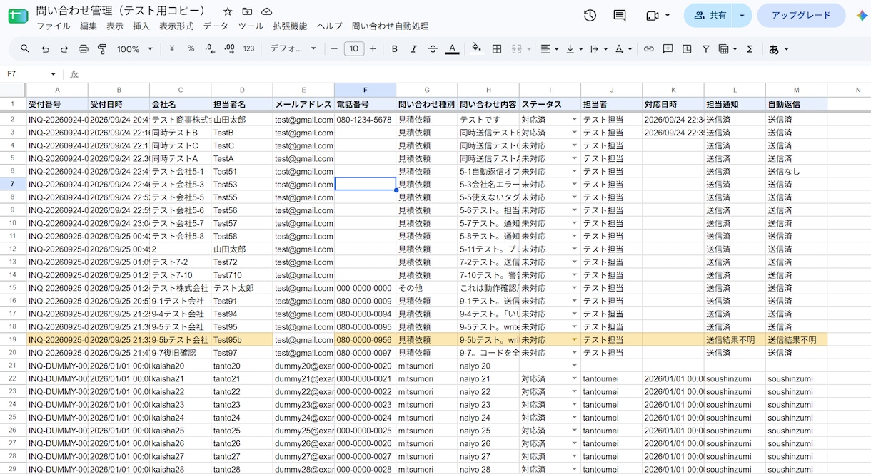Open the 123 number format menu
The width and height of the screenshot is (871, 474).
248,49
